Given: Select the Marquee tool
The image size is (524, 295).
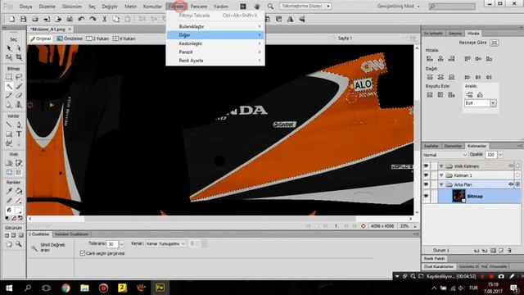Looking at the screenshot, I should pos(9,77).
